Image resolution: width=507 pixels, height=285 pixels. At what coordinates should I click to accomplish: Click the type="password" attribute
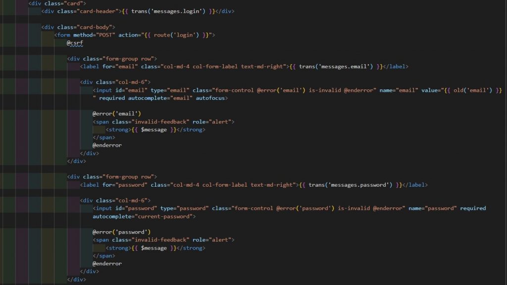pyautogui.click(x=184, y=208)
